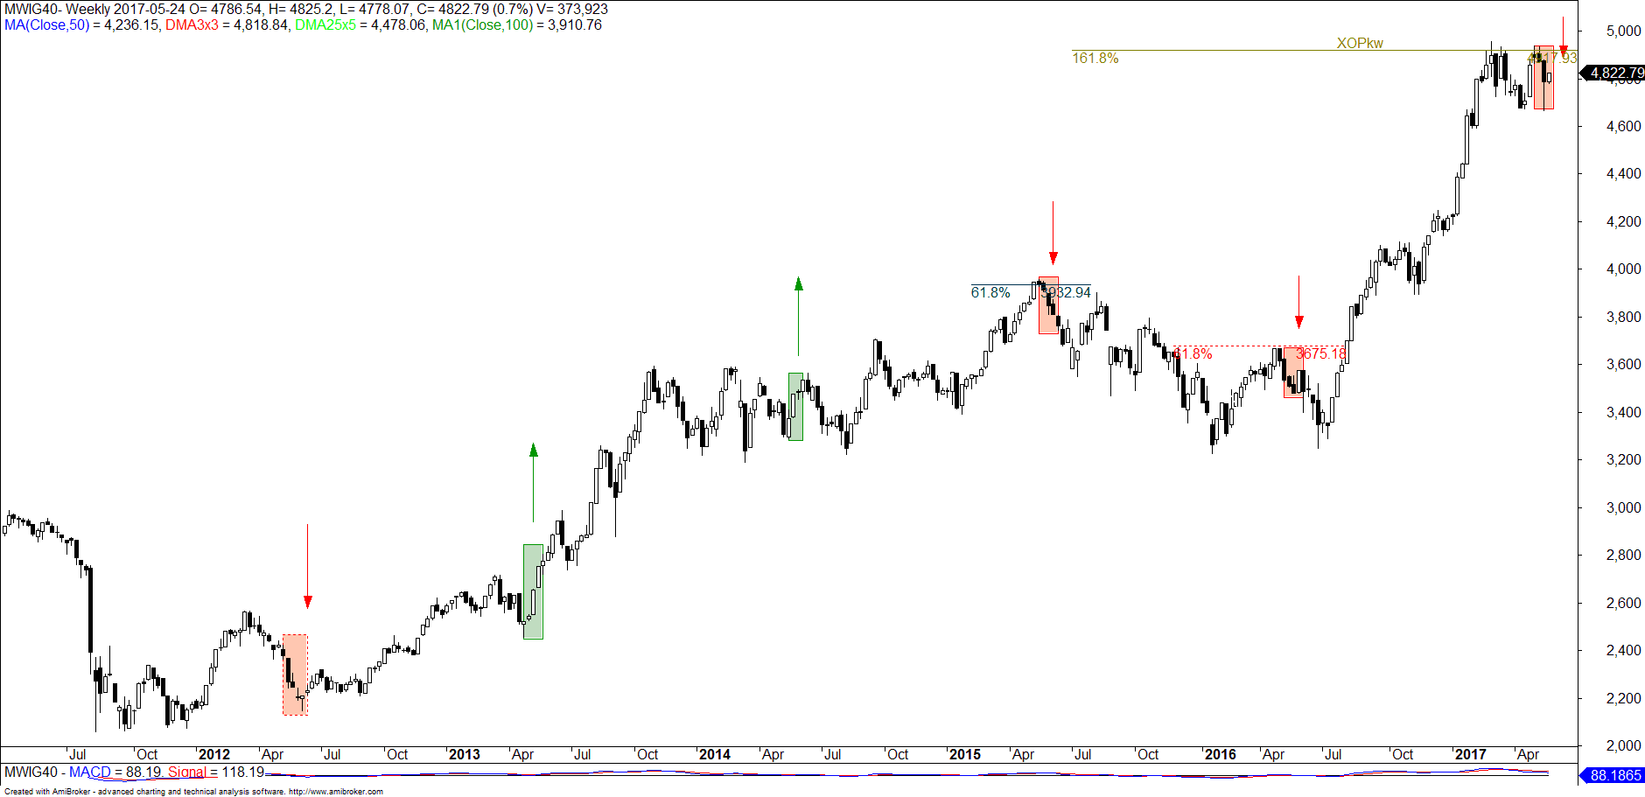Click the red down arrow above May 2012
Screen dimensions: 1645x797
tap(307, 565)
